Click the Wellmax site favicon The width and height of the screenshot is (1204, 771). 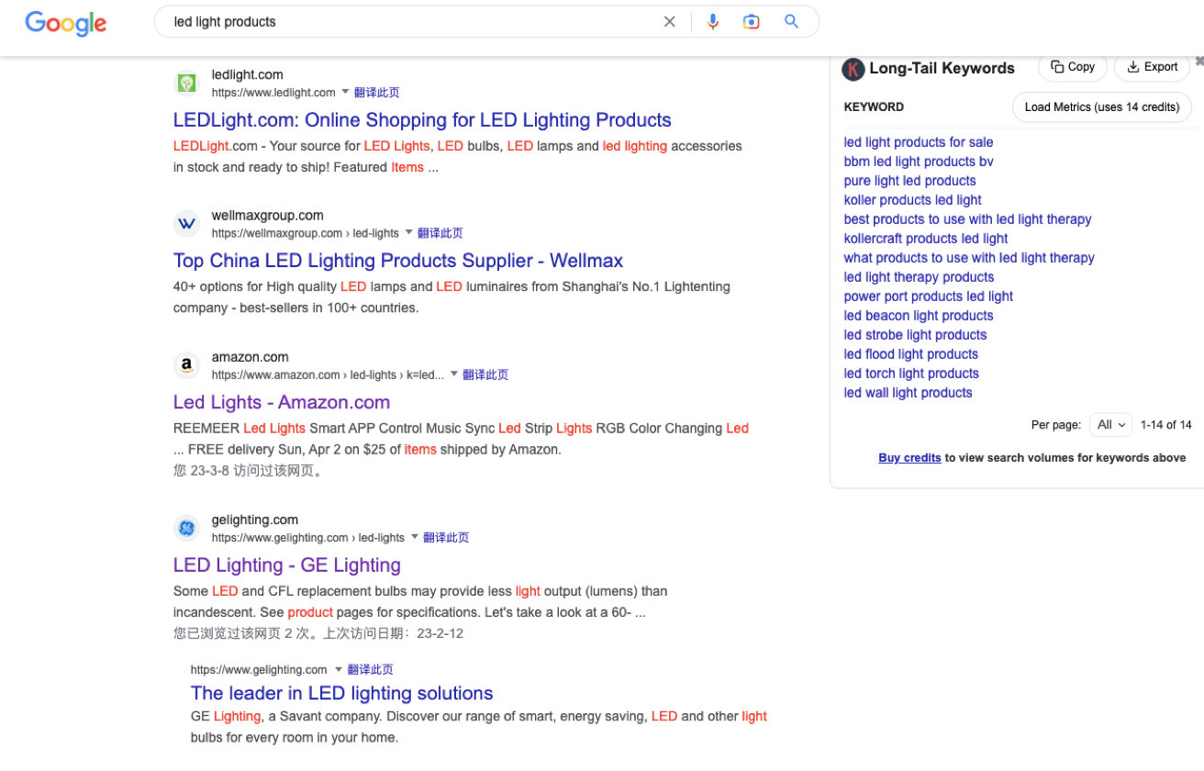click(186, 224)
